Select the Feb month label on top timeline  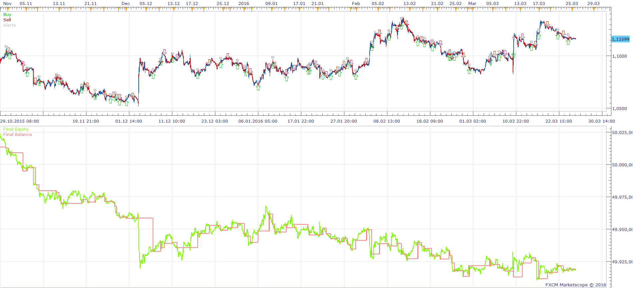coord(356,4)
